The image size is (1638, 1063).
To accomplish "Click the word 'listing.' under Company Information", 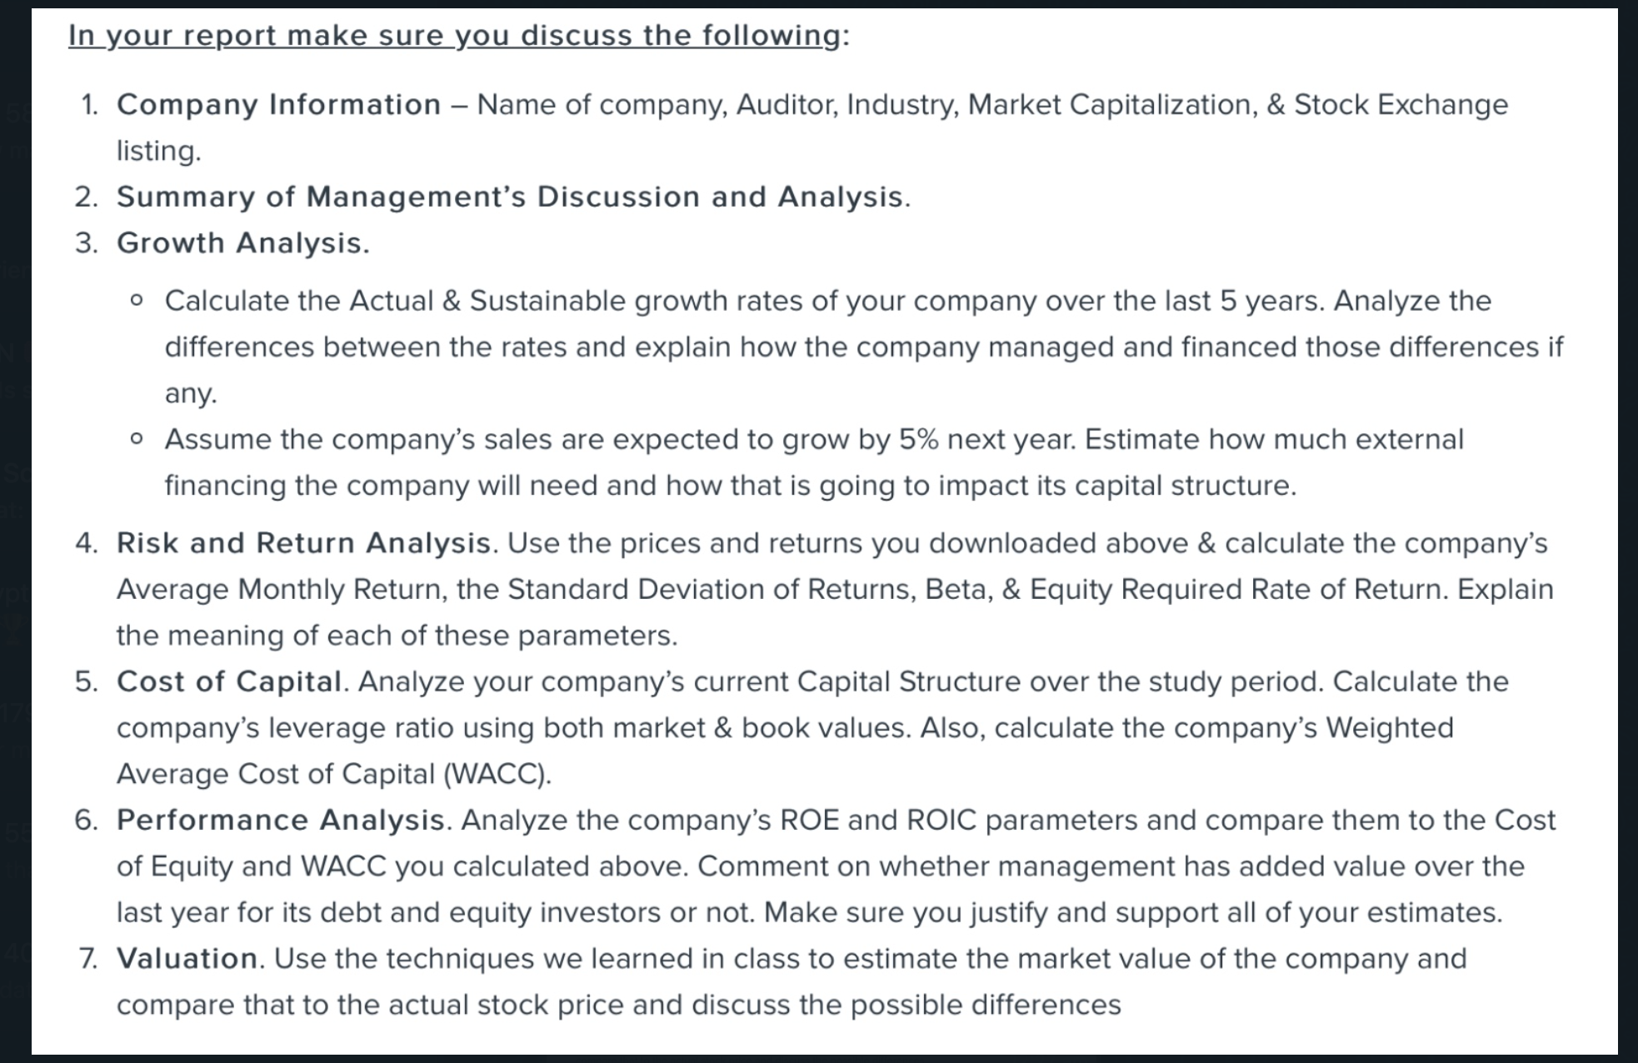I will click(159, 151).
